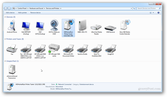Click the Entertainment device category value
The width and height of the screenshot is (167, 97).
click(x=87, y=84)
